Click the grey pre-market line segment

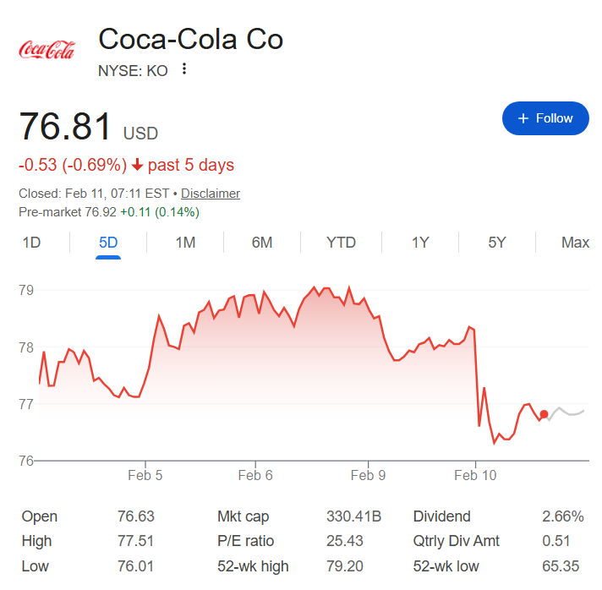[566, 412]
